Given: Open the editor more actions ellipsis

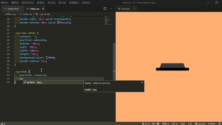Looking at the screenshot, I should [x=111, y=9].
